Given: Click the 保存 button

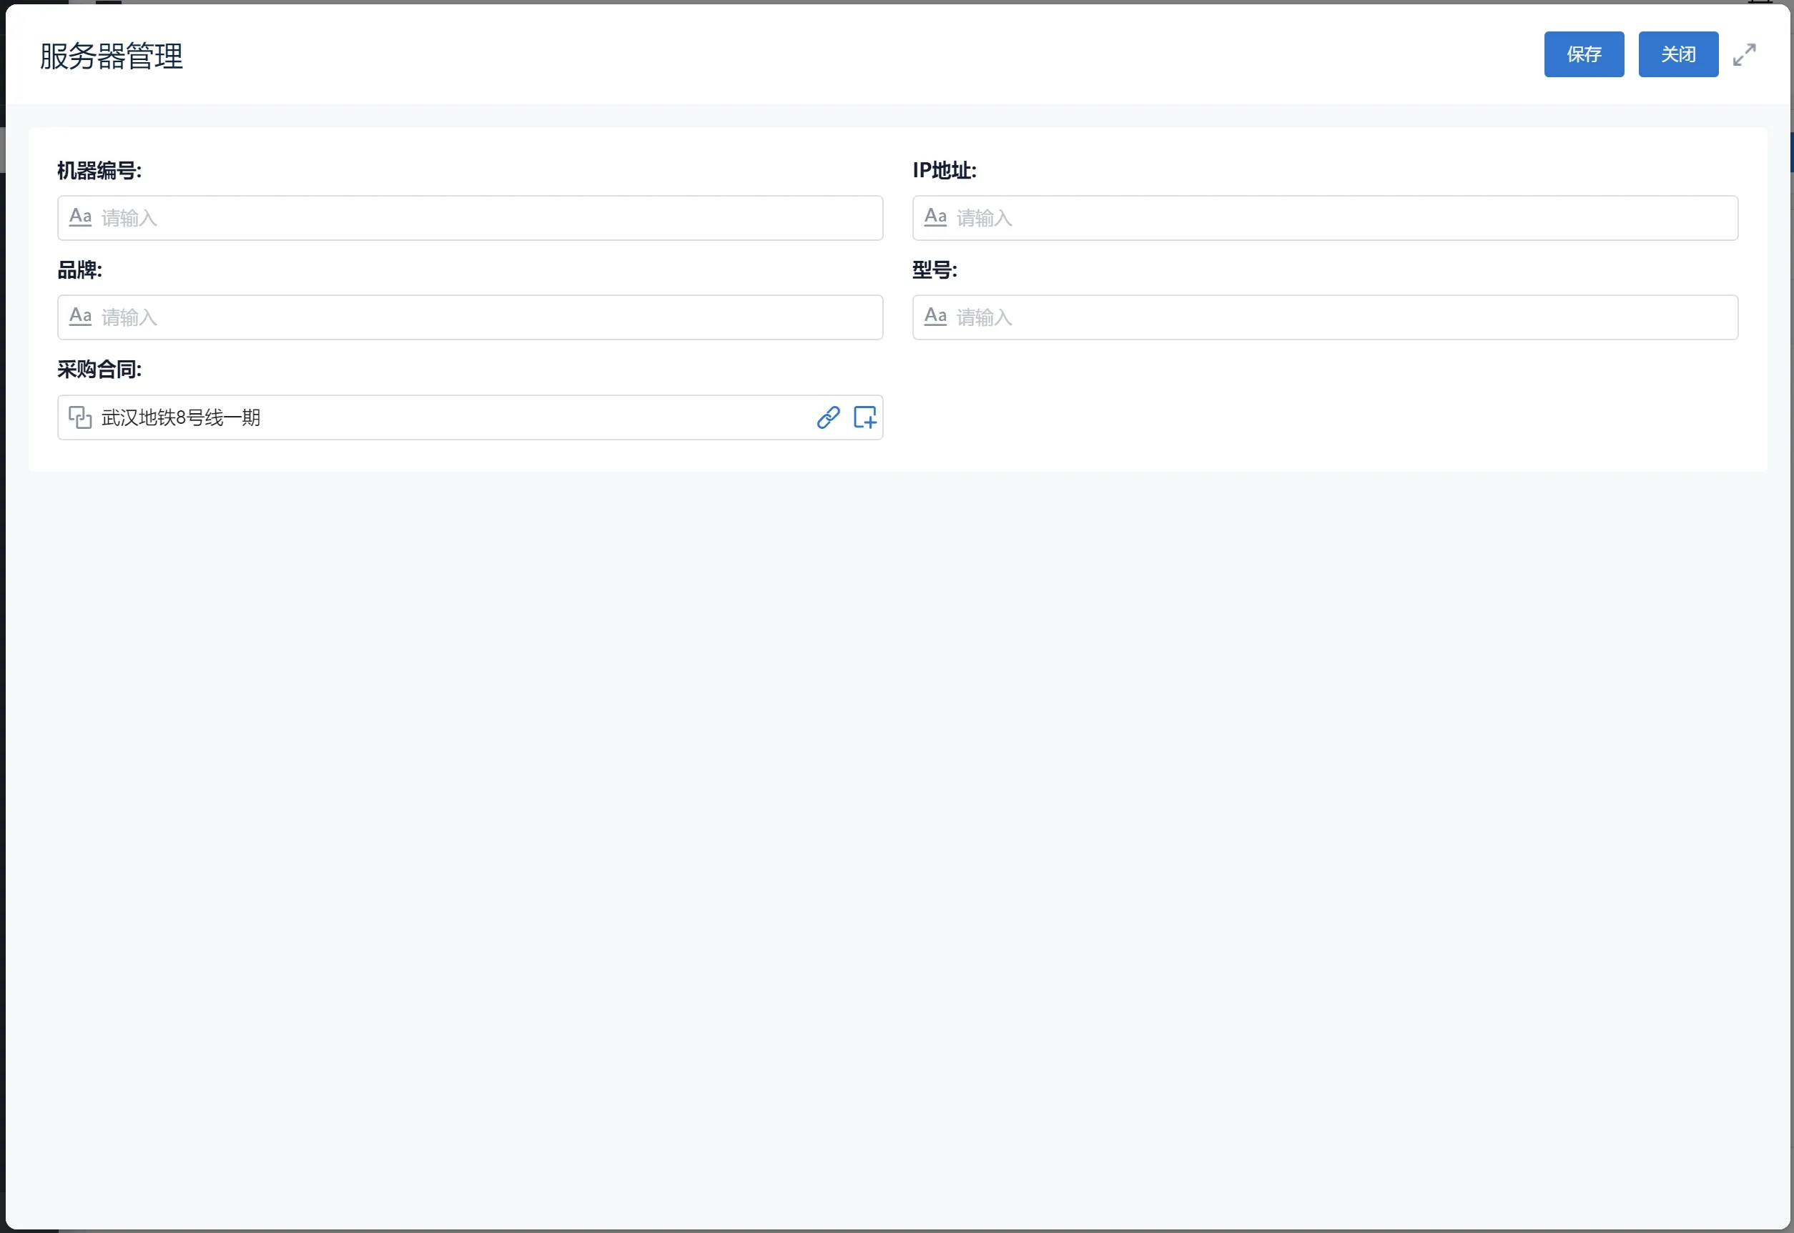Looking at the screenshot, I should pos(1583,54).
